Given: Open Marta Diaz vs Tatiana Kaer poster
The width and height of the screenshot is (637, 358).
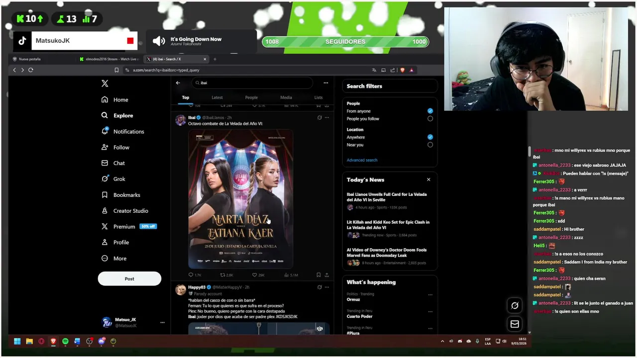Looking at the screenshot, I should pyautogui.click(x=240, y=199).
